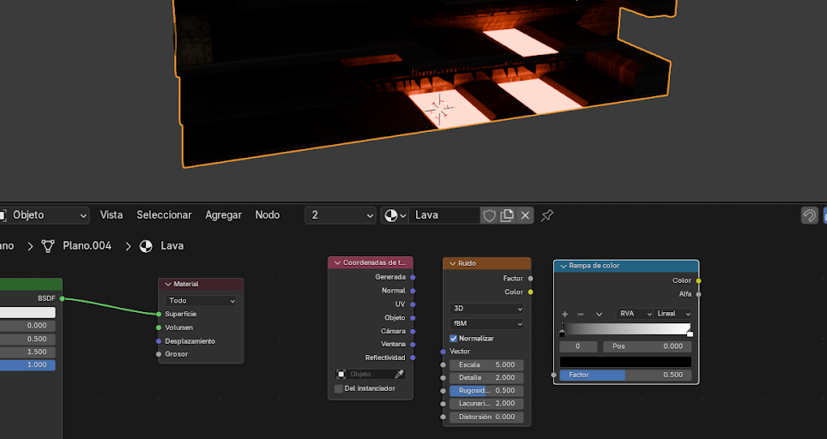827x439 pixels.
Task: Open the fBM noise type dropdown
Action: [x=486, y=324]
